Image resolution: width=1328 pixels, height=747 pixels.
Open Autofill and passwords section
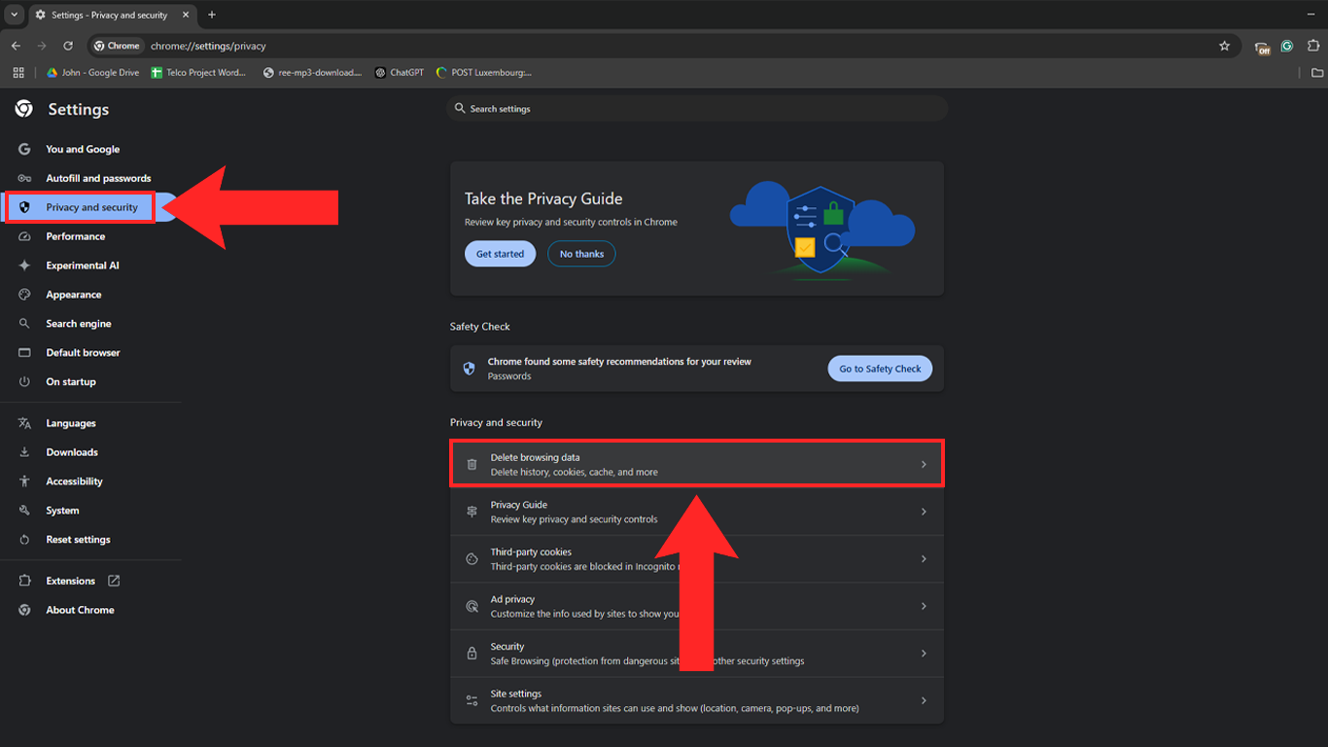98,178
